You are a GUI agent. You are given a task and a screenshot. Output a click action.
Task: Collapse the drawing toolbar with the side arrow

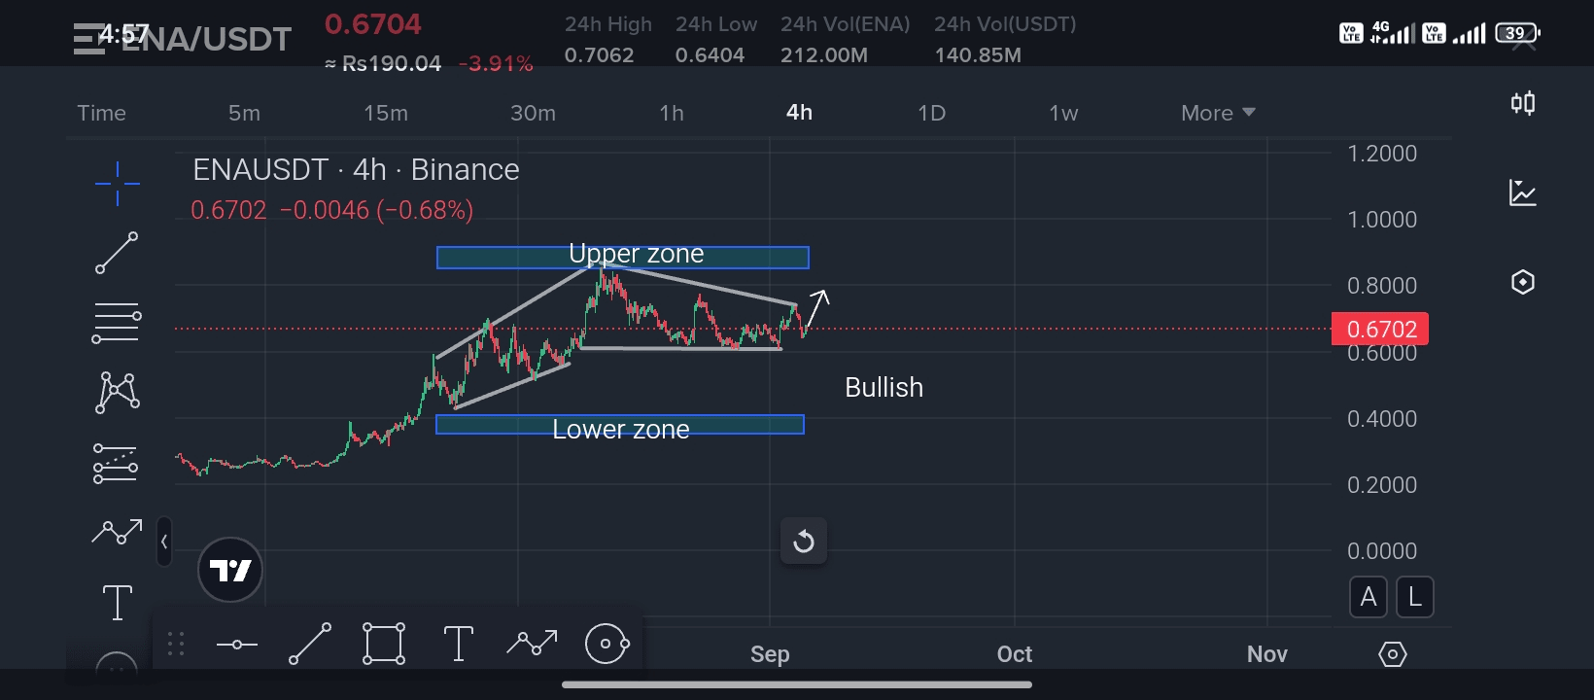coord(164,542)
